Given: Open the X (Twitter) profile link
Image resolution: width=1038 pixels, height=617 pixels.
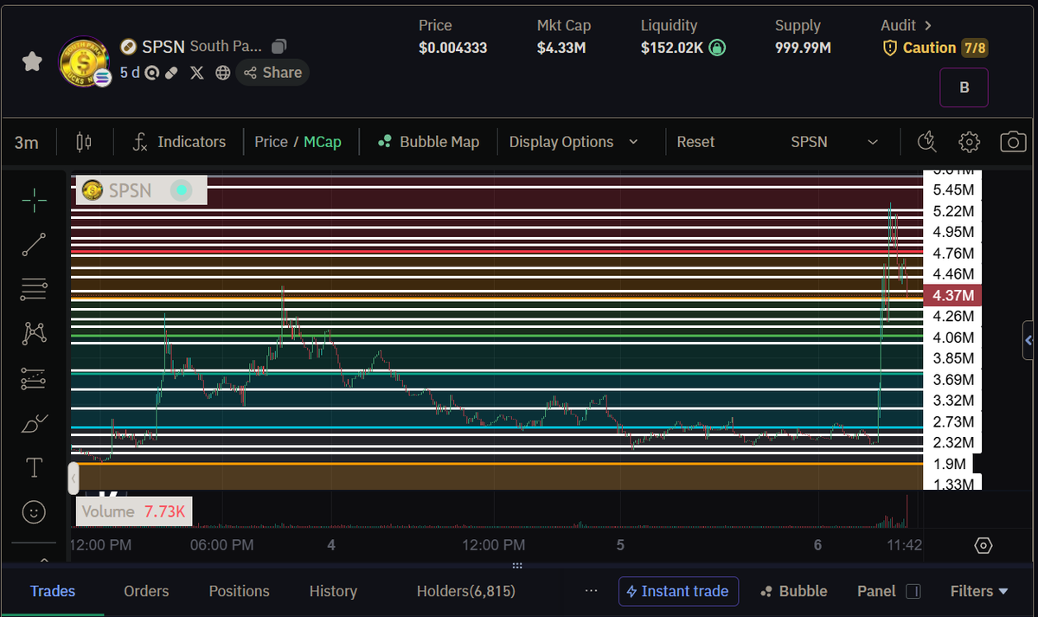Looking at the screenshot, I should 196,73.
